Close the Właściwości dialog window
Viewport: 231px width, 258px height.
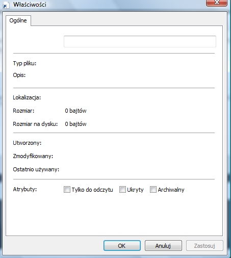[x=217, y=3]
